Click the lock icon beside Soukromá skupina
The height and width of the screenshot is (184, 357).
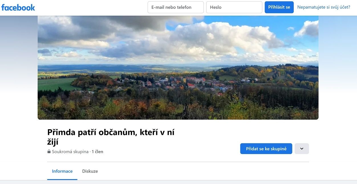coord(49,152)
